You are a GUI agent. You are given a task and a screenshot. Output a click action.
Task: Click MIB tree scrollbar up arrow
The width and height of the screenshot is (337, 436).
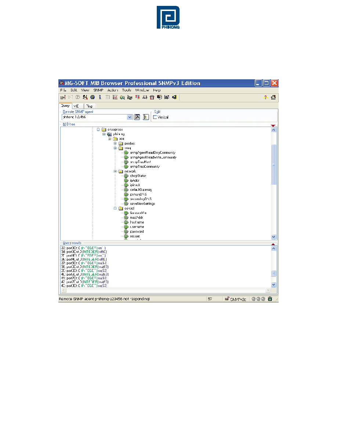pos(273,130)
